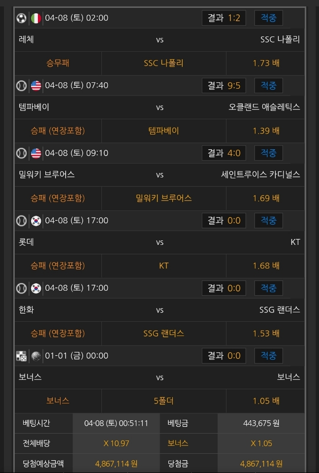Click the USA flag beside 07:40 game

pyautogui.click(x=36, y=86)
